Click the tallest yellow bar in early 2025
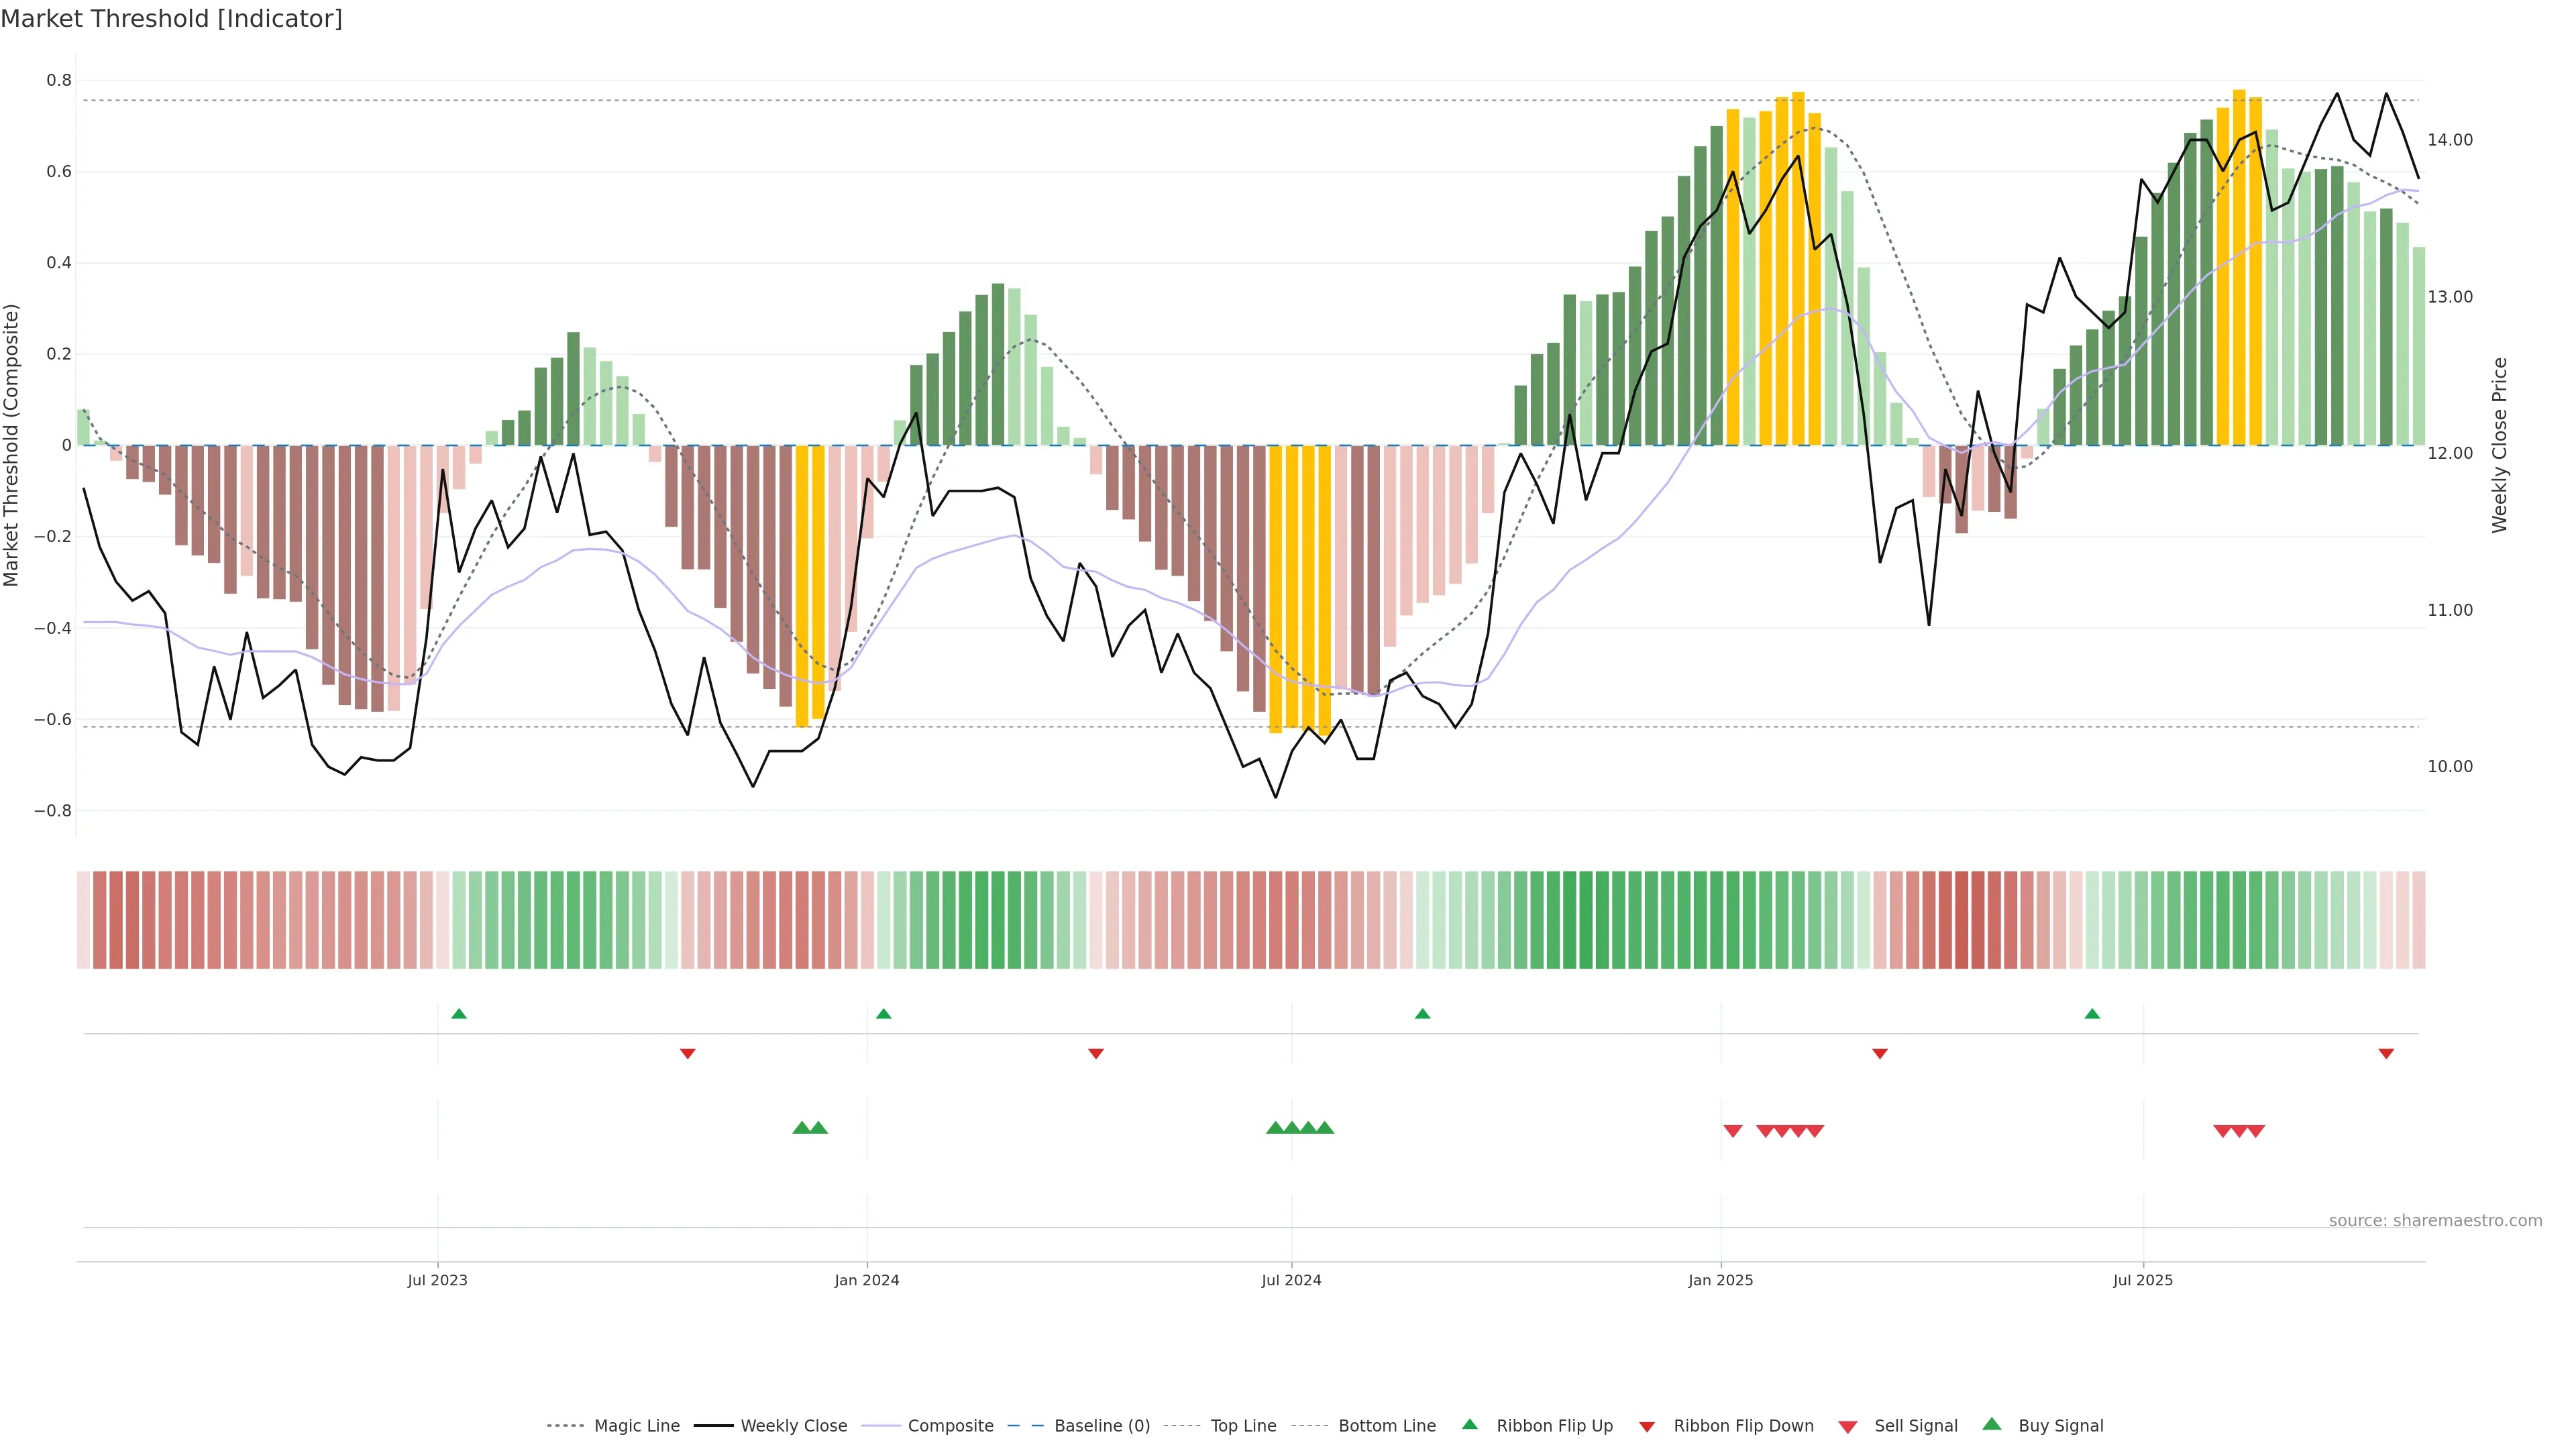Viewport: 2576px width, 1449px height. pyautogui.click(x=1798, y=268)
